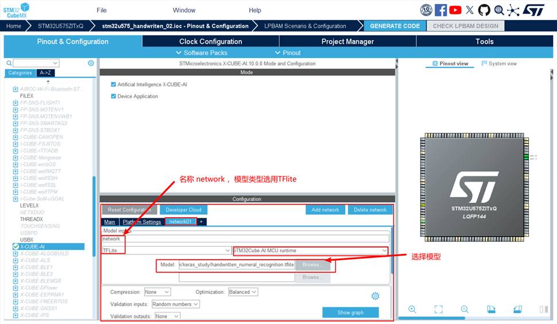The width and height of the screenshot is (557, 324).
Task: Toggle Device Application checkbox
Action: (x=113, y=96)
